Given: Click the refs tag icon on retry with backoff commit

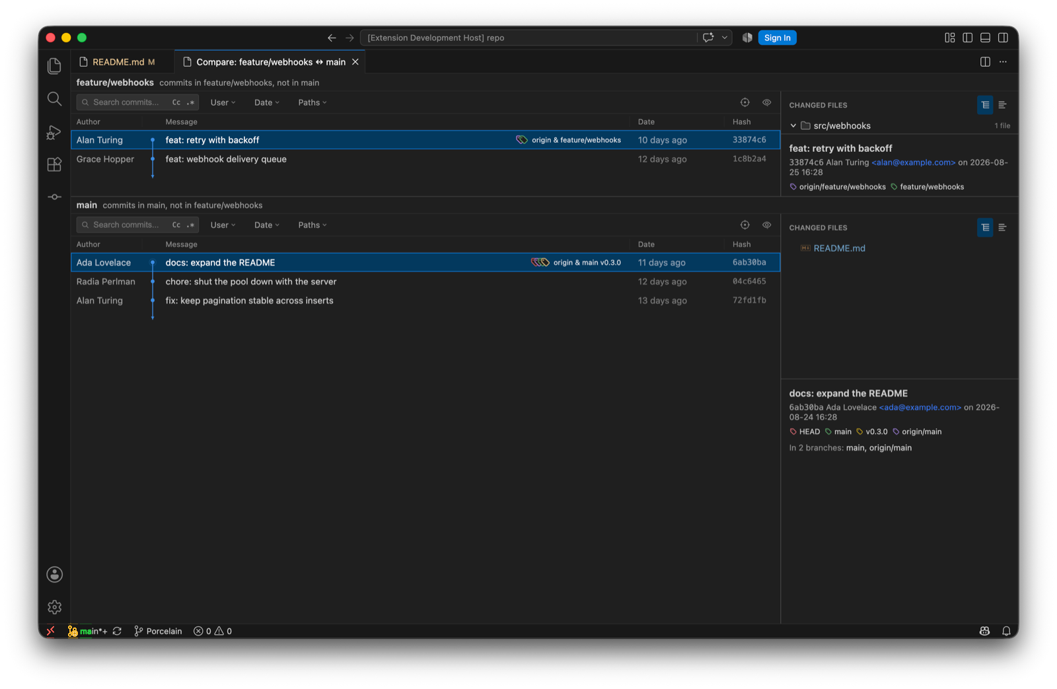Looking at the screenshot, I should [x=522, y=140].
